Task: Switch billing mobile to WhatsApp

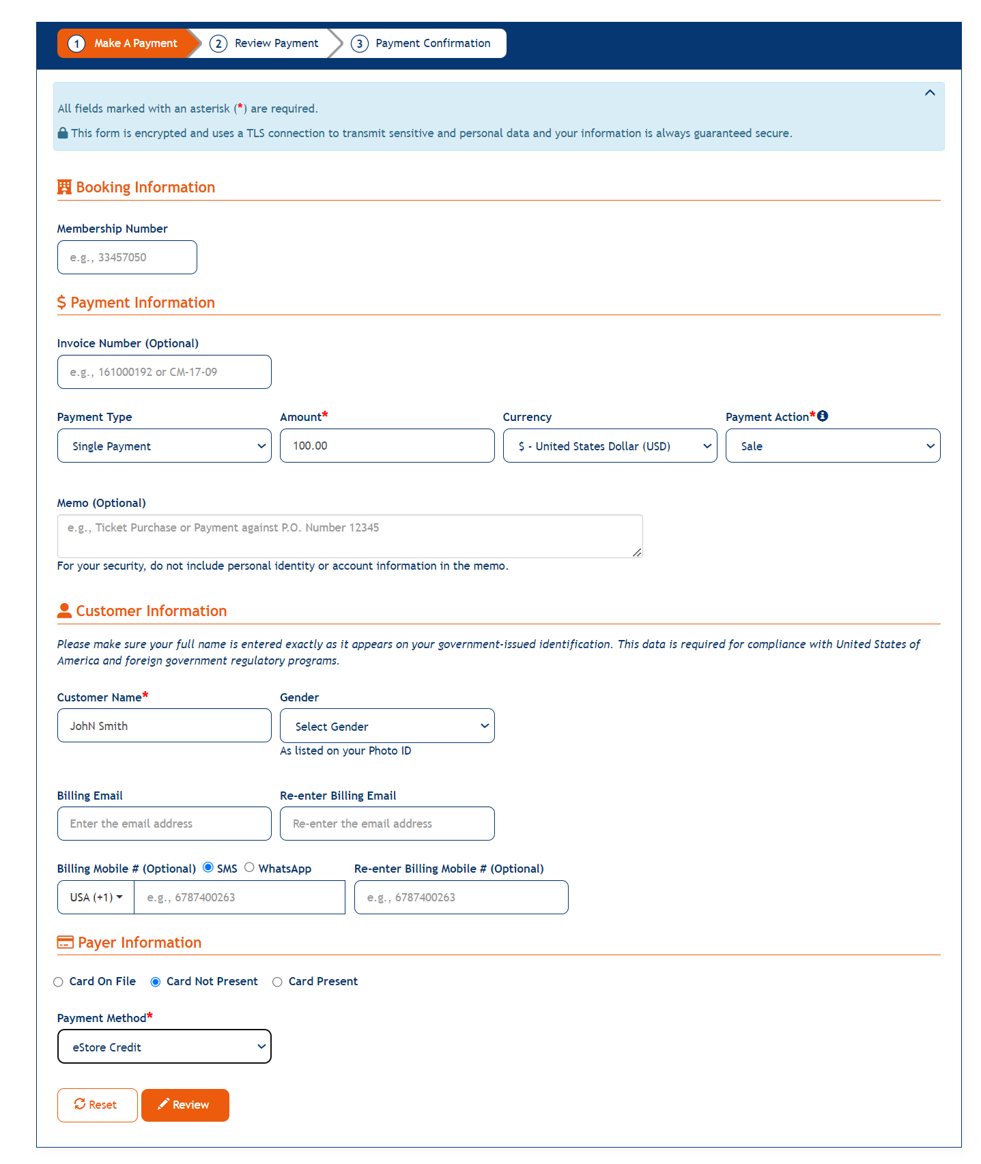Action: pos(249,867)
